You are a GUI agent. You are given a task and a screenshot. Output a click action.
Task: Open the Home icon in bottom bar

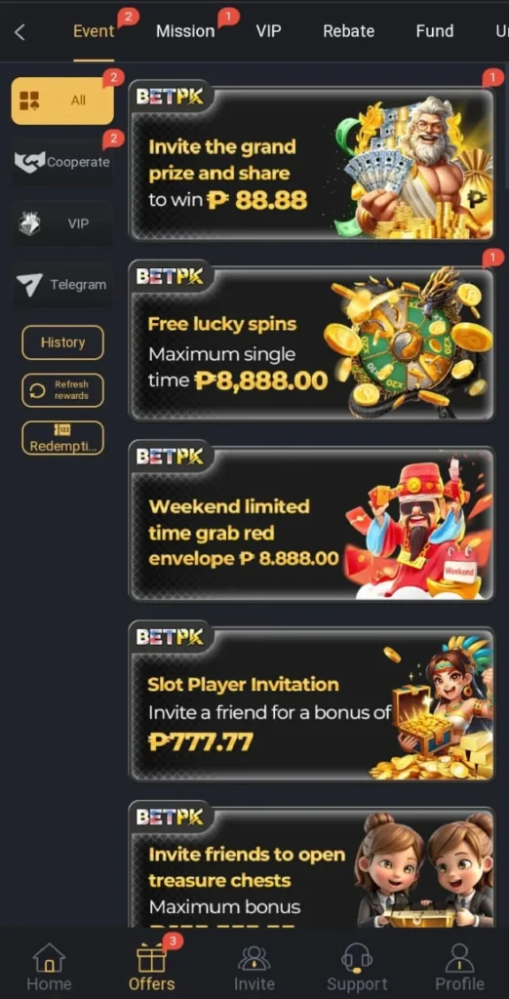[x=49, y=958]
